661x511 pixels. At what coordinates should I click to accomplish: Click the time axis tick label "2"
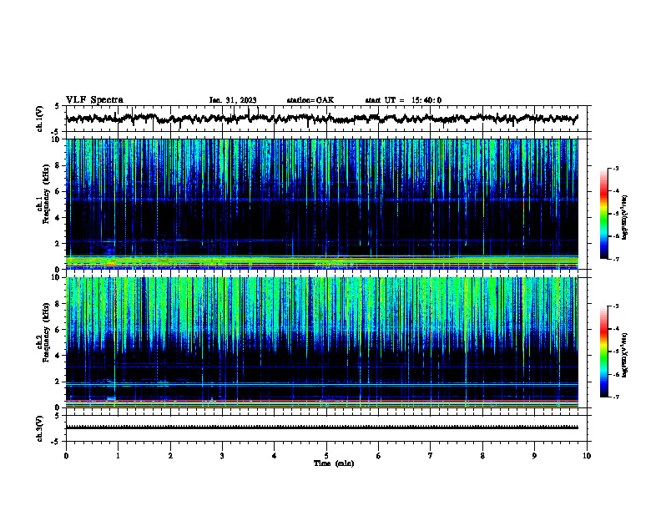coord(170,456)
